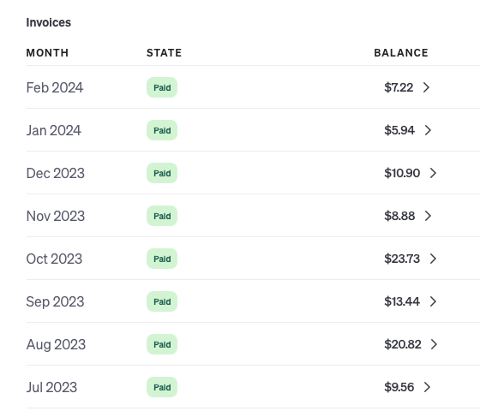Click the STATE column header
The height and width of the screenshot is (417, 480).
164,53
